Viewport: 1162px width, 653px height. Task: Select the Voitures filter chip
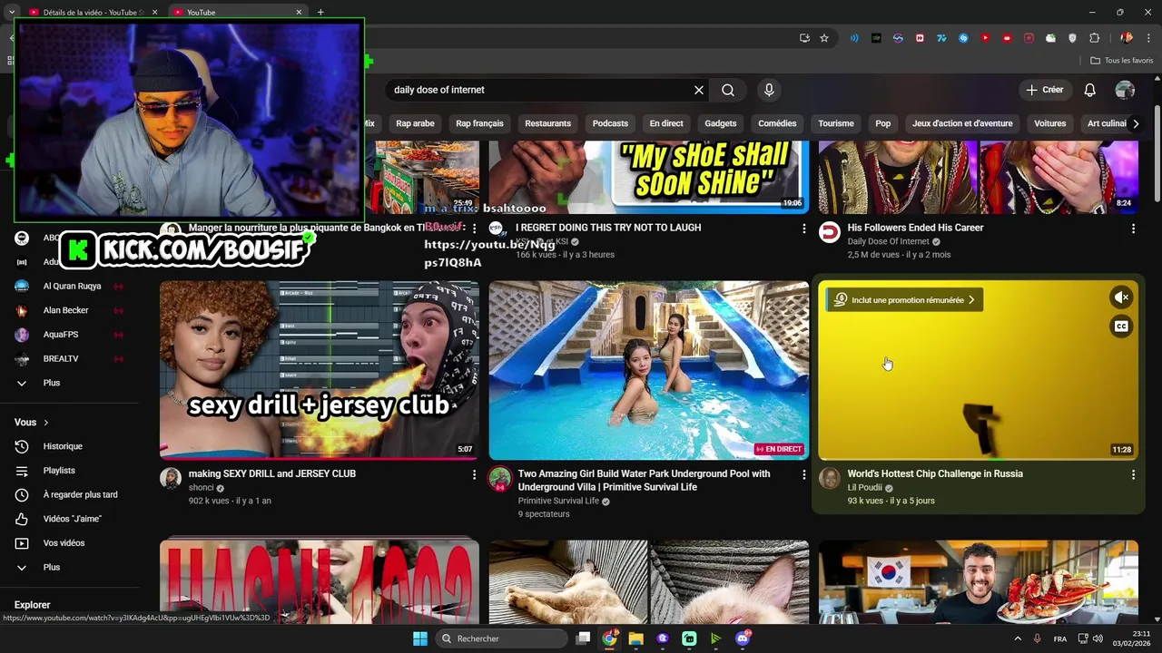1049,123
